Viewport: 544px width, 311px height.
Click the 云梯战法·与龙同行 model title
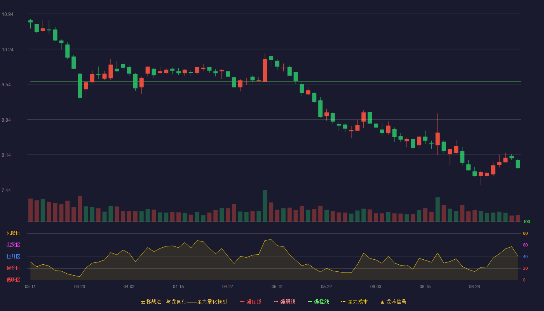(x=184, y=302)
